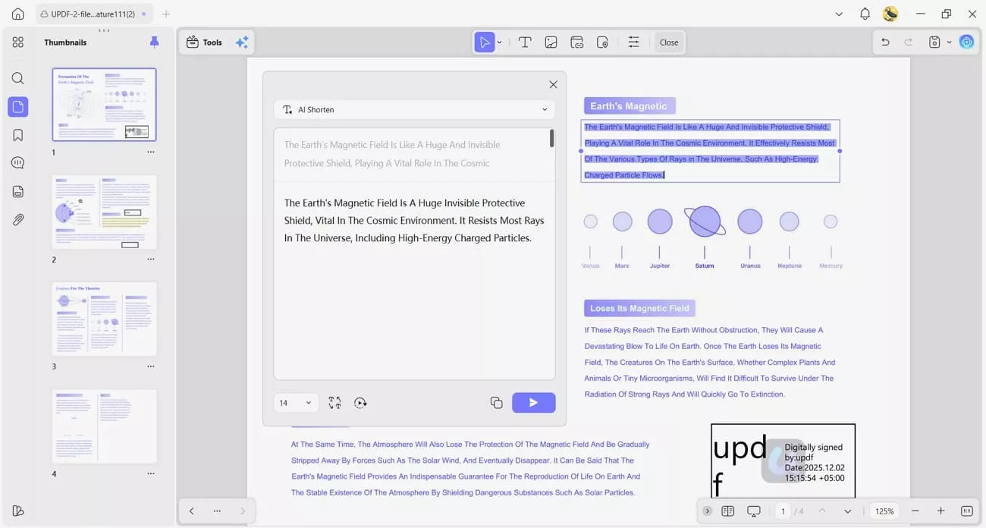Unpin the Thumbnails panel
This screenshot has width=986, height=528.
[x=154, y=42]
